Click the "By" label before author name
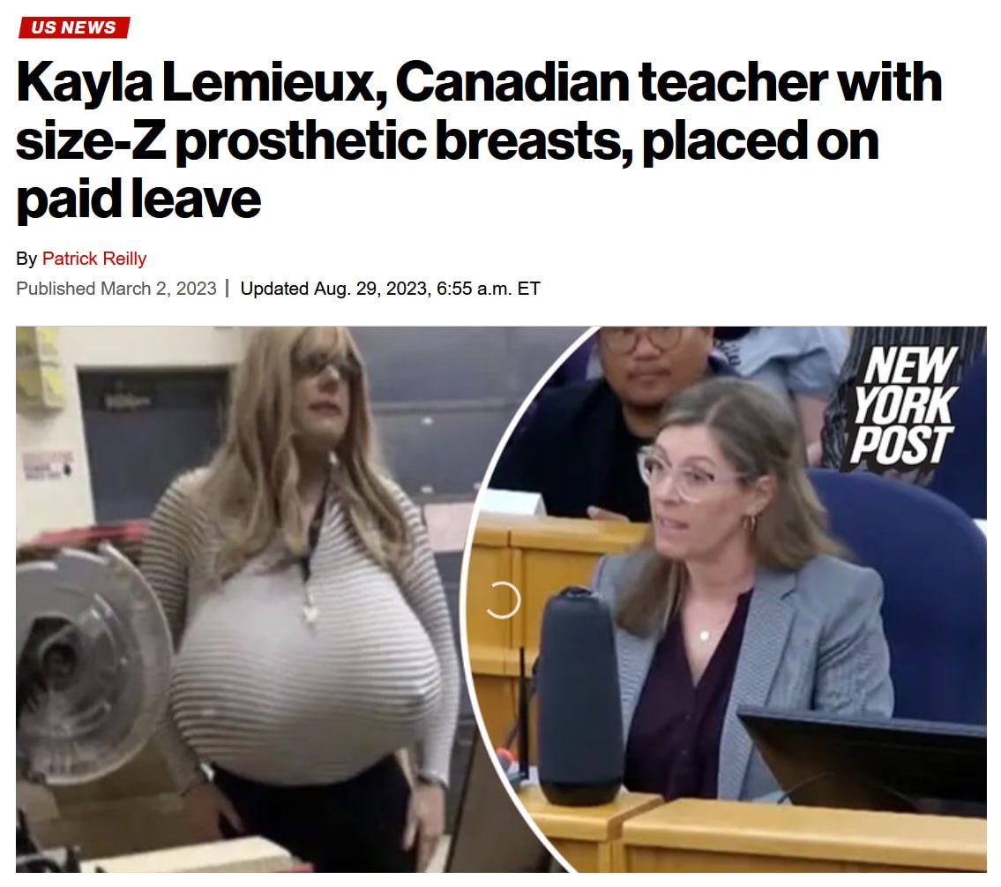 pos(26,259)
